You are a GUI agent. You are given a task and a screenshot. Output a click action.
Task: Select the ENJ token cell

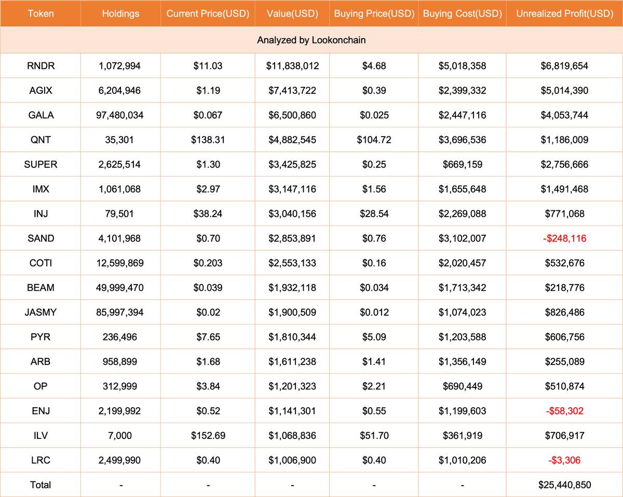40,411
